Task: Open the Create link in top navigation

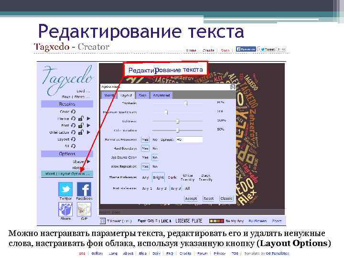Action: (x=208, y=50)
